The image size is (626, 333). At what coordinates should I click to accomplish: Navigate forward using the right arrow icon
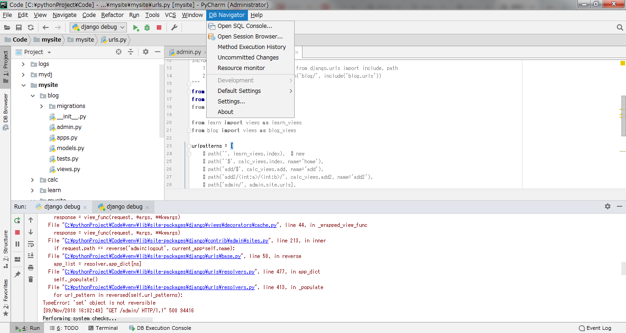click(x=58, y=27)
